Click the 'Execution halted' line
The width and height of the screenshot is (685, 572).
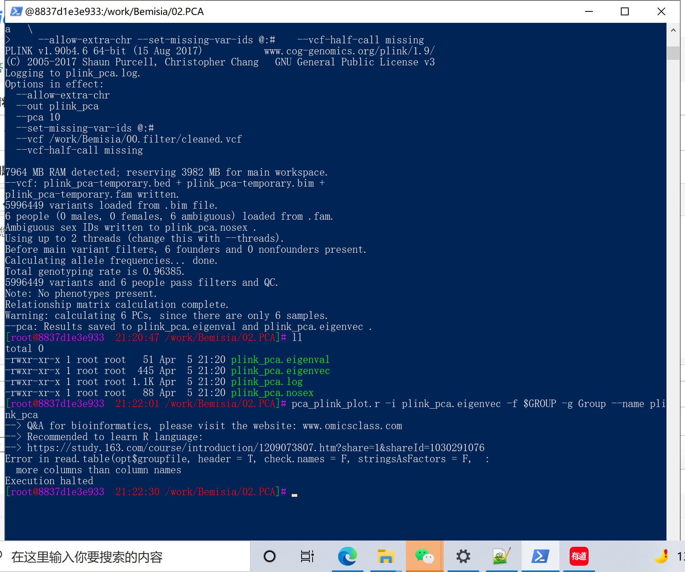pyautogui.click(x=49, y=481)
